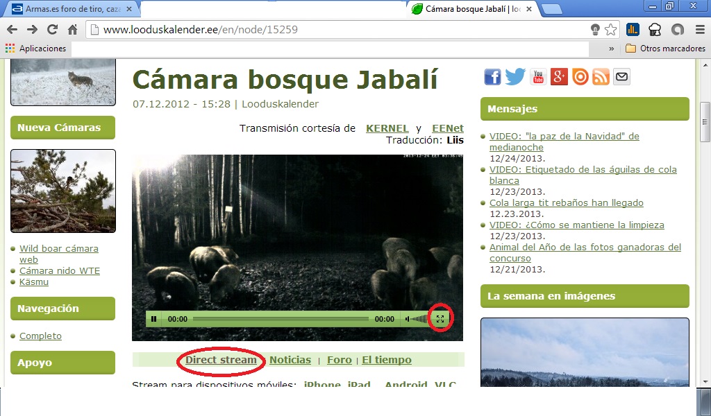This screenshot has width=711, height=416.
Task: Pause the wild boar video stream
Action: tap(153, 319)
